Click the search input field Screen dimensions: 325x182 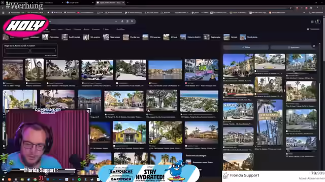(82, 21)
